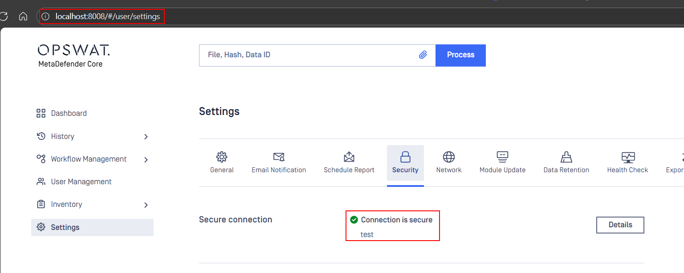The width and height of the screenshot is (684, 273).
Task: Open the Schedule Report tab
Action: pos(349,163)
